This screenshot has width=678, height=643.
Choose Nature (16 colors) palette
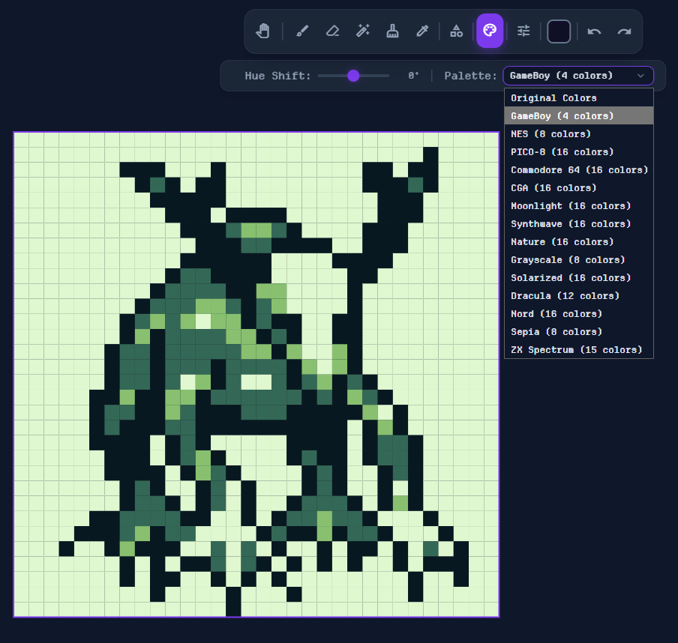578,241
